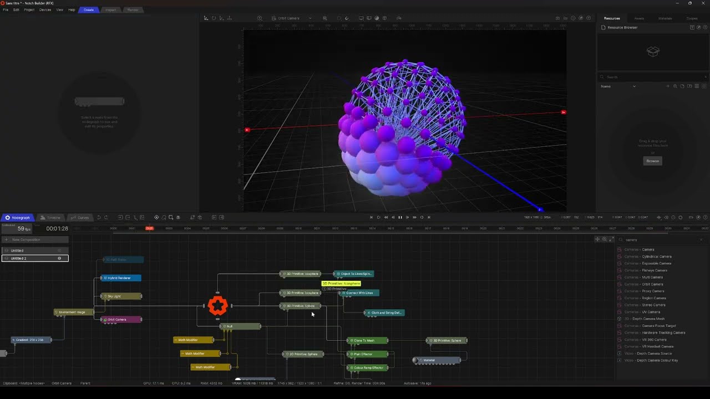Select the Material node
710x399 pixels.
pos(437,360)
